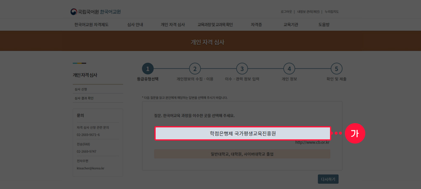Screen dimensions: 421x189
Task: Open 내정보 관리(개인) link
Action: click(x=308, y=11)
